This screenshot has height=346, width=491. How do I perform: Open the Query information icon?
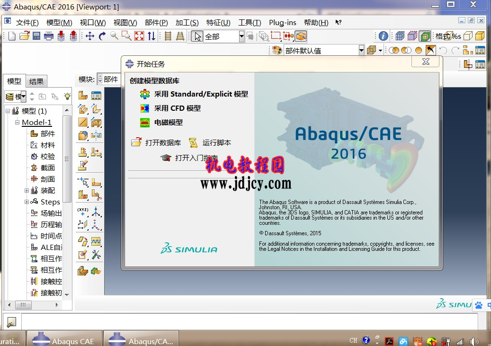(383, 36)
